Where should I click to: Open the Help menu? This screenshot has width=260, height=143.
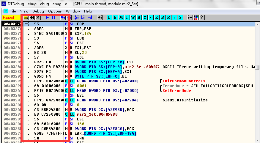pyautogui.click(x=88, y=11)
